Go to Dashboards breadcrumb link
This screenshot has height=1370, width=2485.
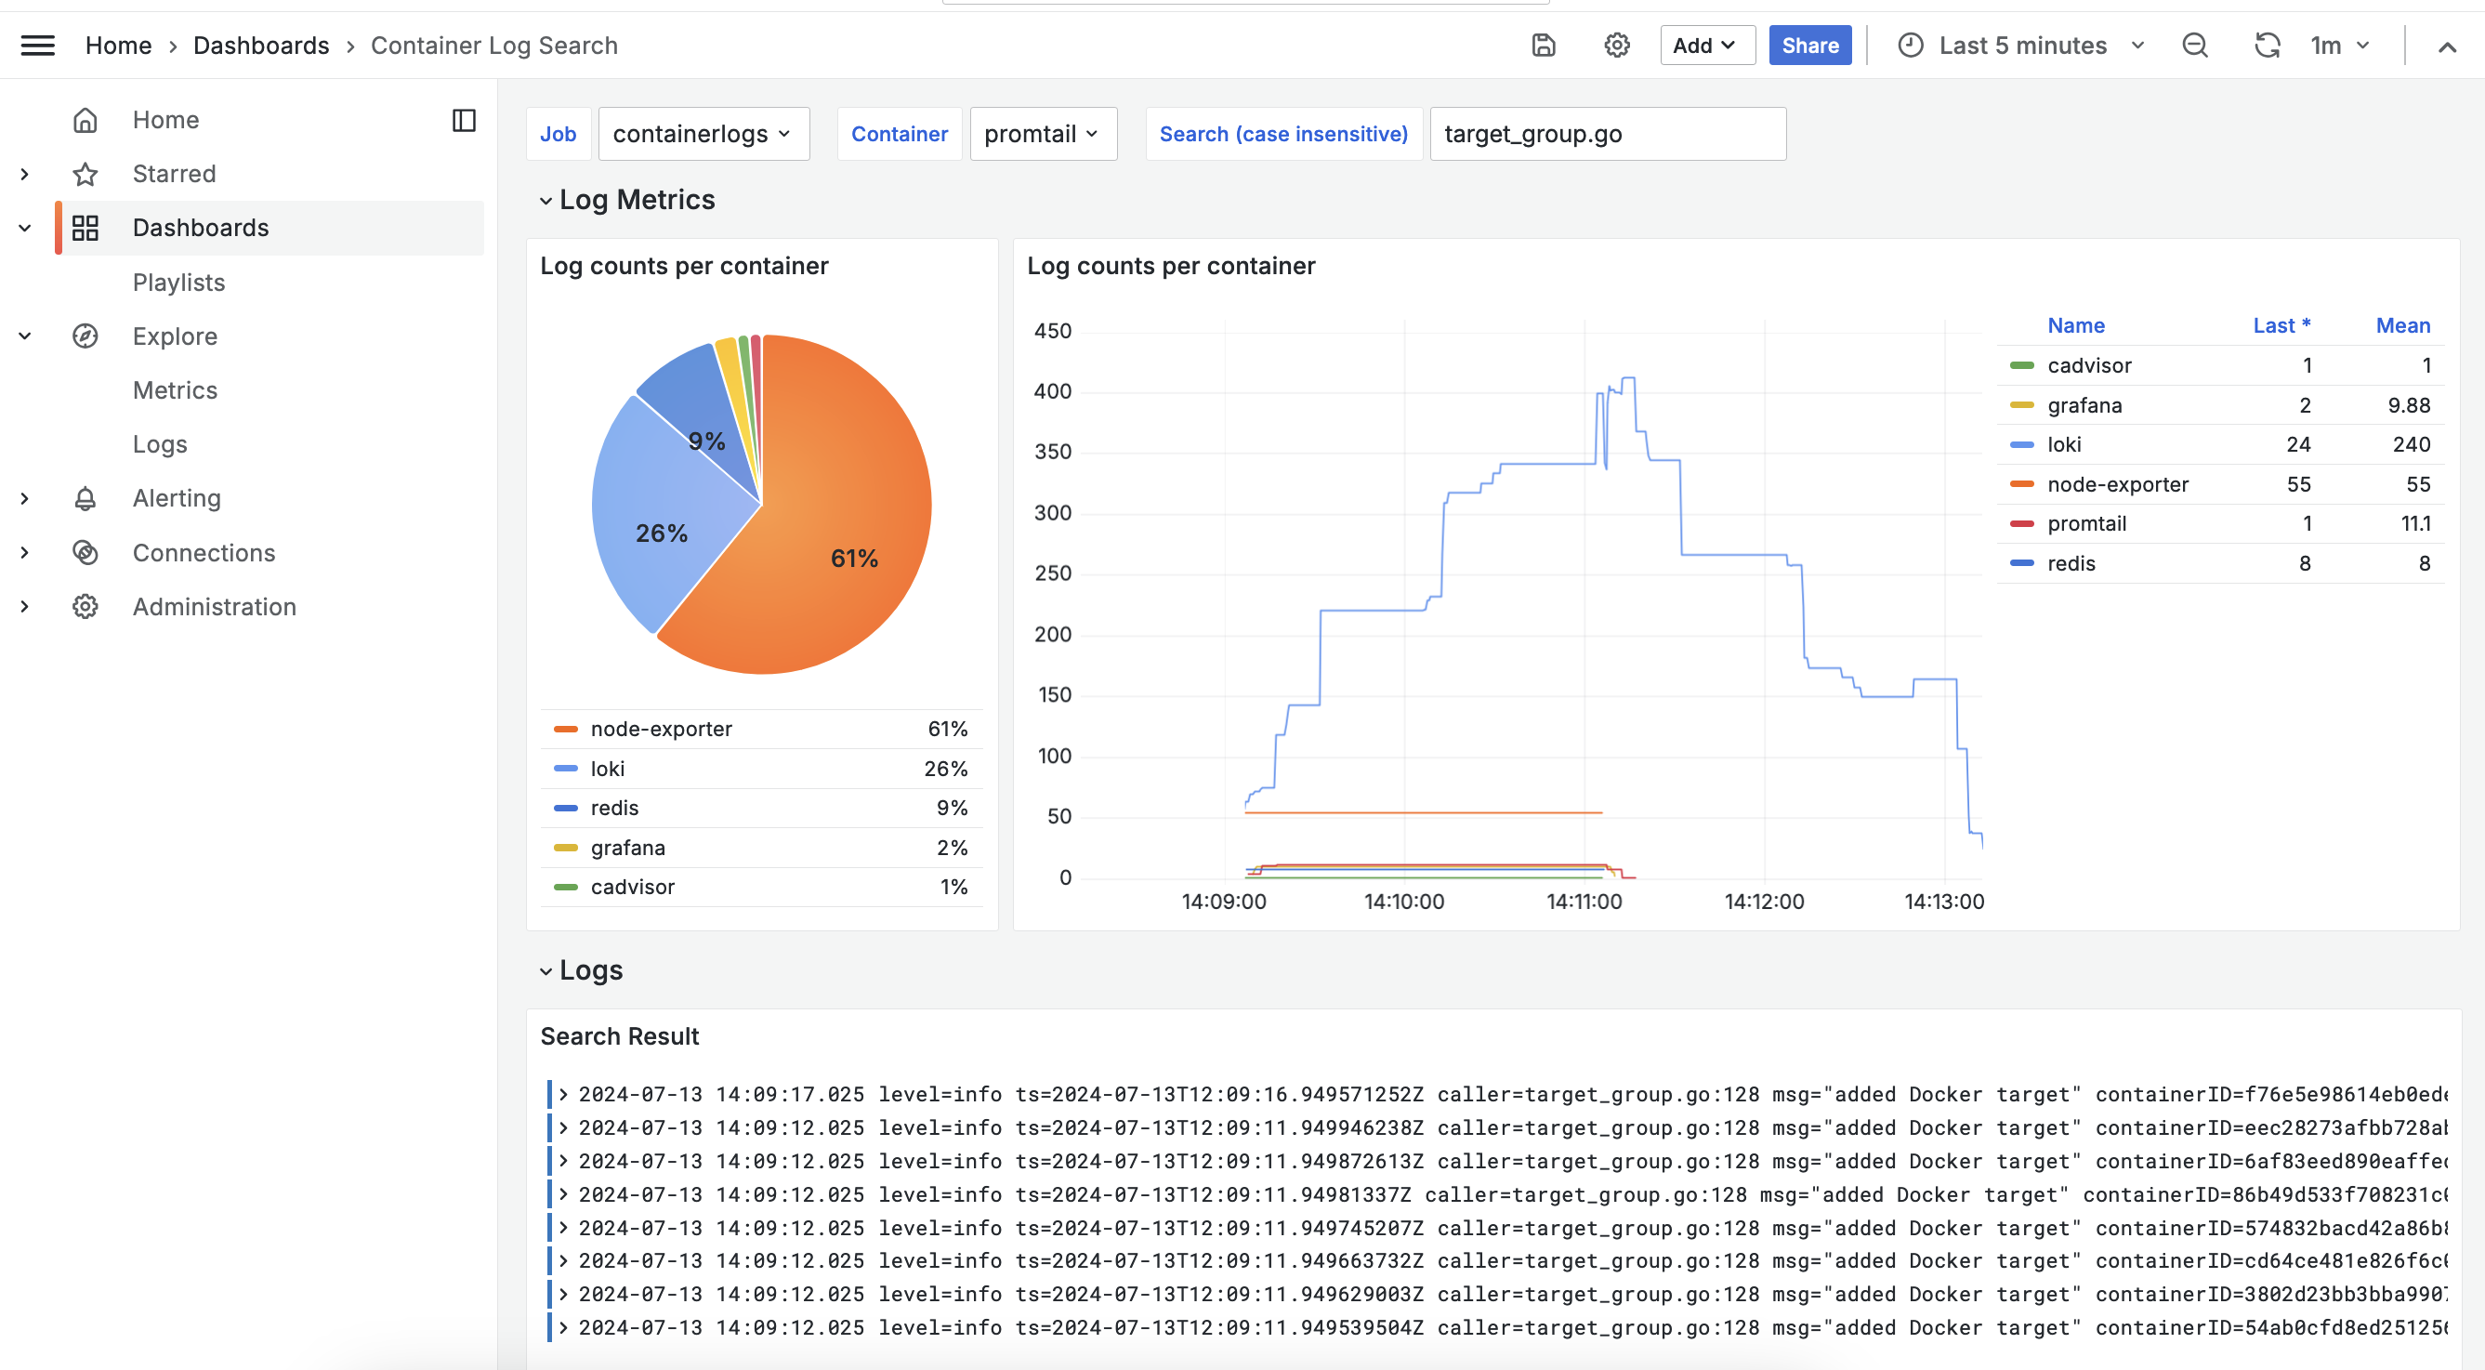[260, 46]
